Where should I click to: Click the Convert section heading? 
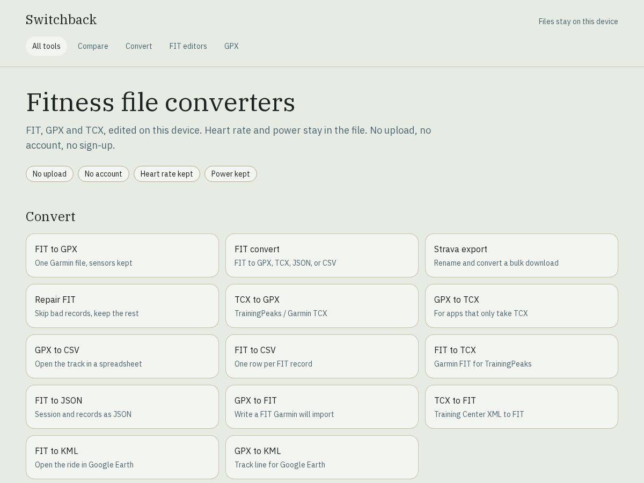click(50, 216)
